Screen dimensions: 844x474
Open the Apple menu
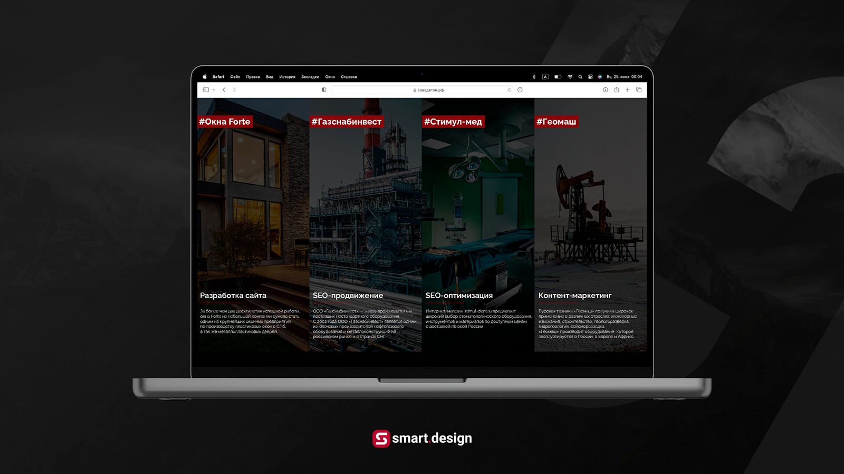click(205, 77)
